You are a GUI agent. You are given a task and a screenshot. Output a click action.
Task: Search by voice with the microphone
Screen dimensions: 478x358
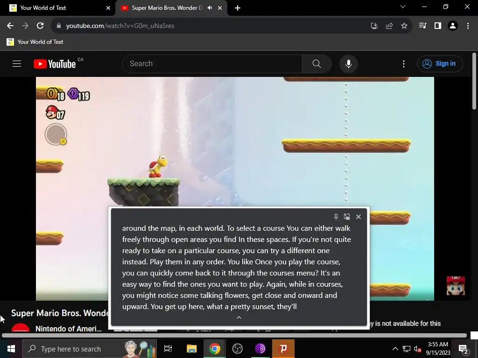(348, 63)
